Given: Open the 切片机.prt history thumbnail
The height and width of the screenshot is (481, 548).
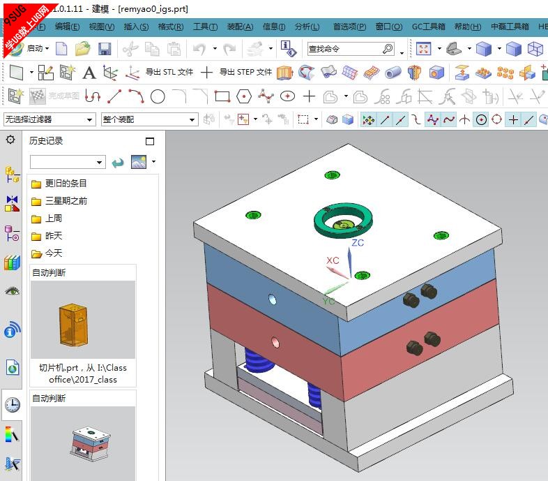Looking at the screenshot, I should click(83, 320).
